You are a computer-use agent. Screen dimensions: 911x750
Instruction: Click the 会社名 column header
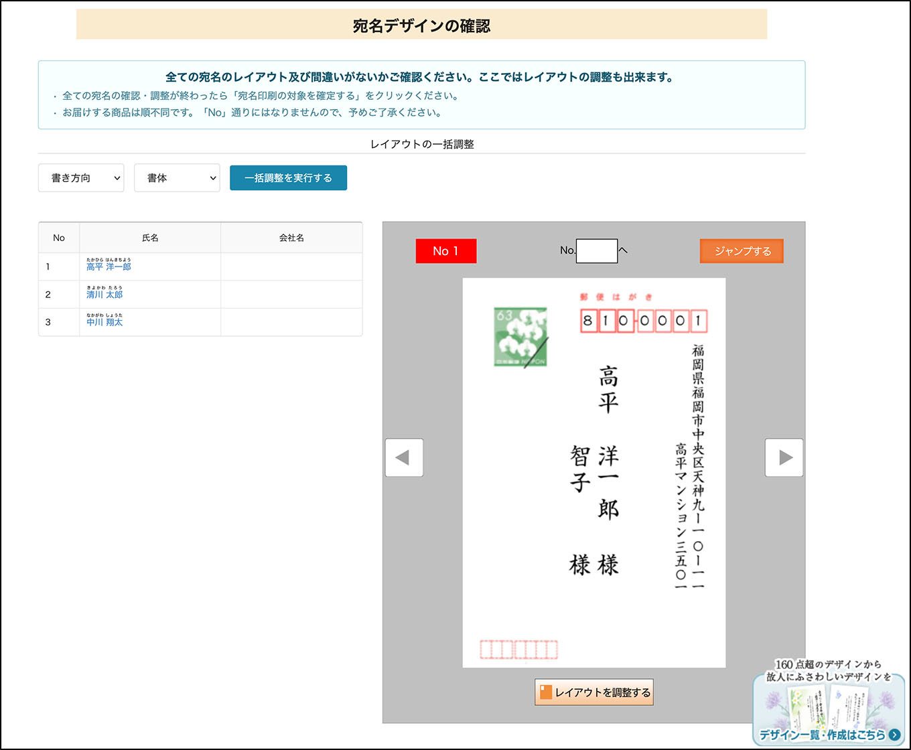pos(291,238)
